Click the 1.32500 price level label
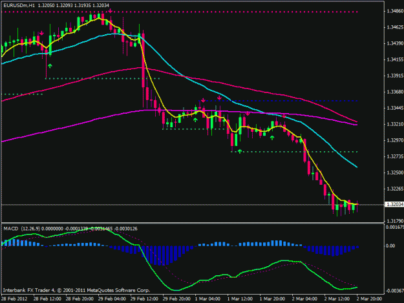Image resolution: width=404 pixels, height=303 pixels. (x=395, y=172)
